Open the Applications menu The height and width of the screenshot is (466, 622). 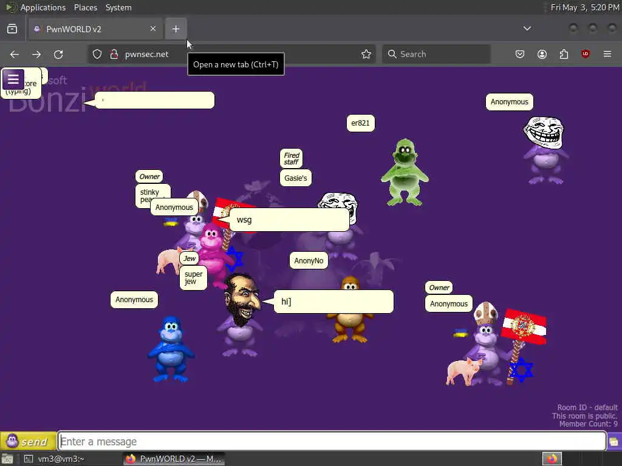pyautogui.click(x=43, y=7)
